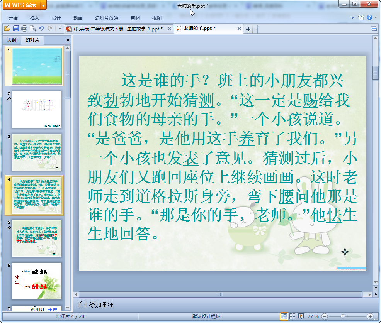Switch to Slide Sorter view icon

coord(292,316)
